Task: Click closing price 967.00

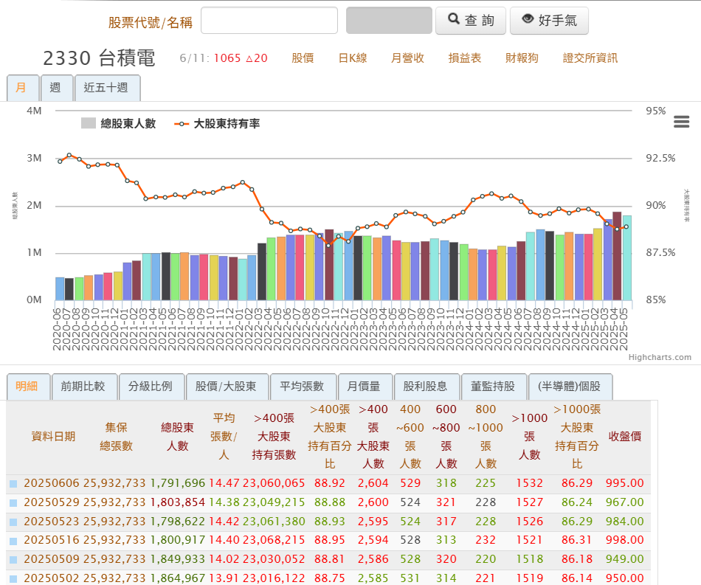Action: coord(624,502)
